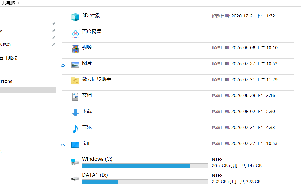Select the 百度网盘 cloud logo icon
This screenshot has height=189, width=301.
point(75,33)
